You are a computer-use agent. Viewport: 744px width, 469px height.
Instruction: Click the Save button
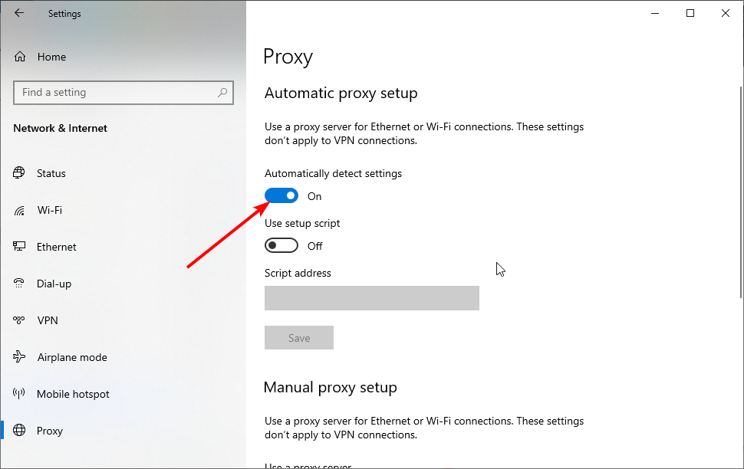pos(299,338)
